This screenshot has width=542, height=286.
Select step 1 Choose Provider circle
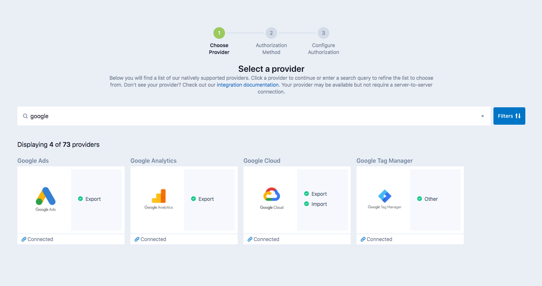tap(219, 33)
